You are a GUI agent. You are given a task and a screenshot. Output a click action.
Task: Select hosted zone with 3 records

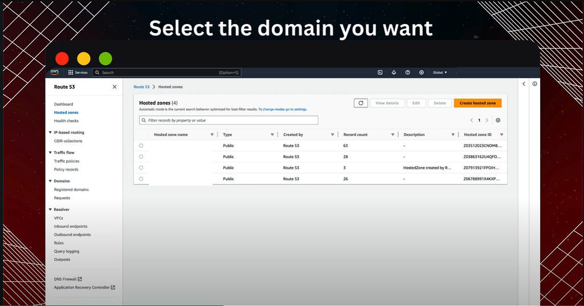(141, 168)
